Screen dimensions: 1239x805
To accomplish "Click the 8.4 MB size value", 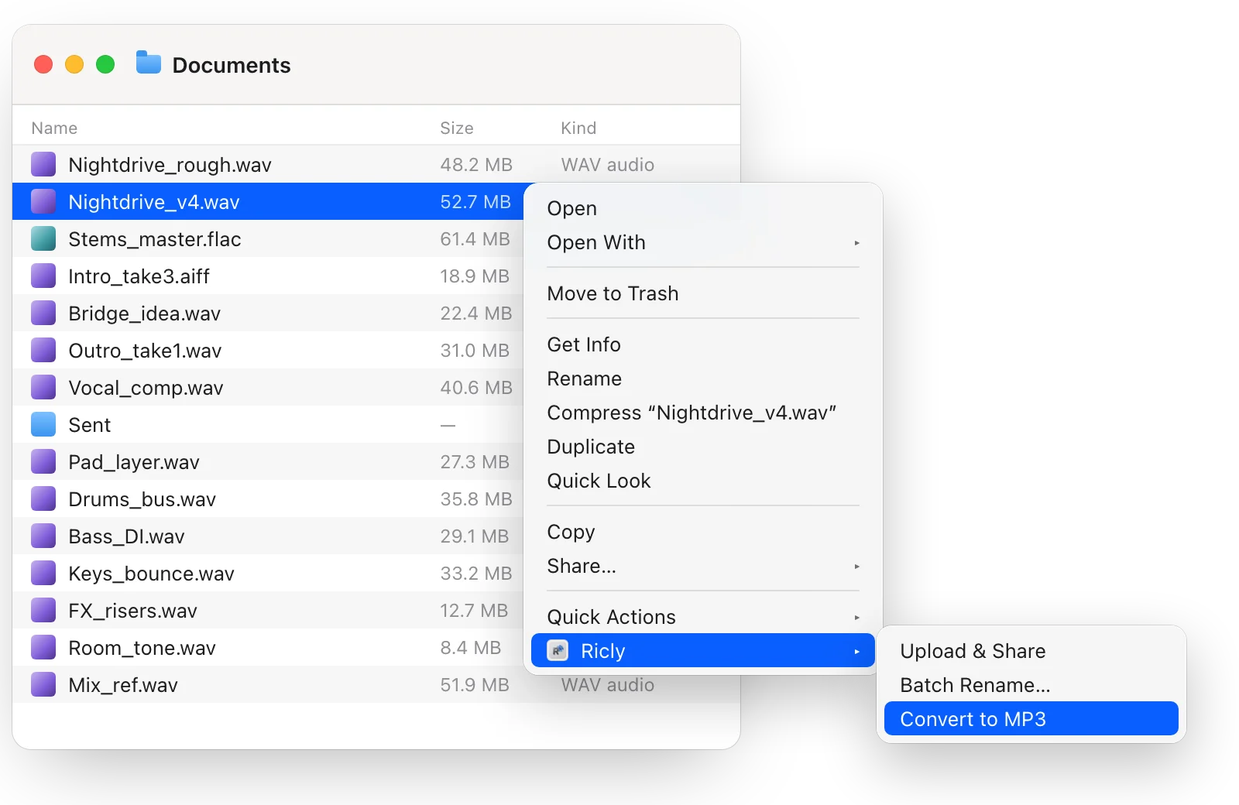I will click(x=471, y=648).
